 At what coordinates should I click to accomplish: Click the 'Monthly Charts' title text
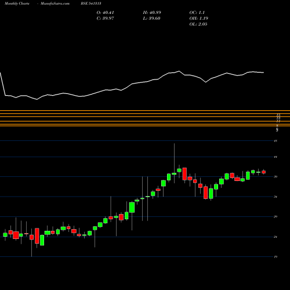pyautogui.click(x=17, y=3)
